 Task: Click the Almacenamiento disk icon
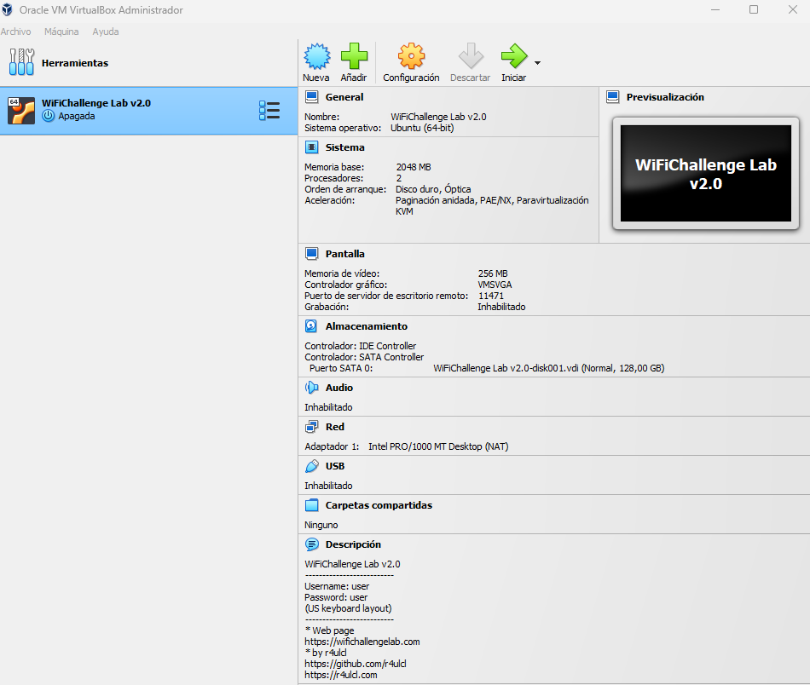click(311, 326)
